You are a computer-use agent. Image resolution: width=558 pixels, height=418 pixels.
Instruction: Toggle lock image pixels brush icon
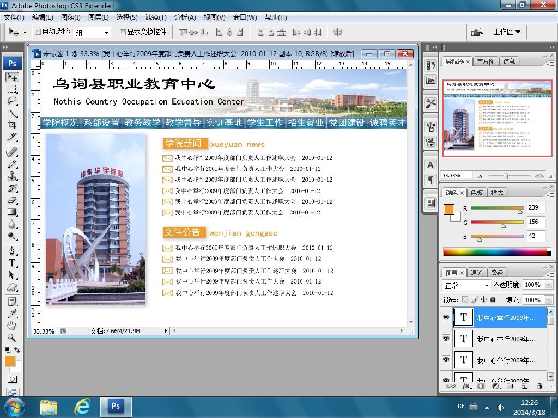475,300
